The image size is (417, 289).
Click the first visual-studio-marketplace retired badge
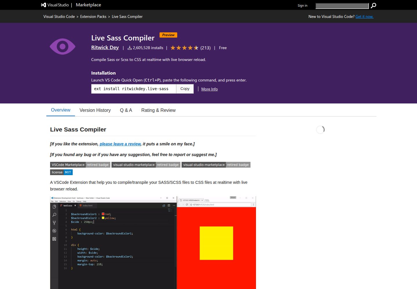[146, 165]
